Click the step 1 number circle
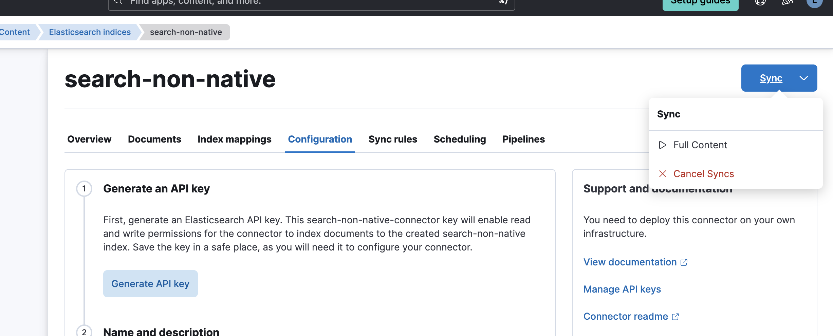Viewport: 833px width, 336px height. tap(84, 189)
